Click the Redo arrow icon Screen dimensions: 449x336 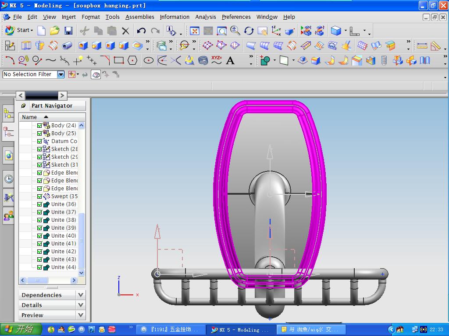coord(155,31)
